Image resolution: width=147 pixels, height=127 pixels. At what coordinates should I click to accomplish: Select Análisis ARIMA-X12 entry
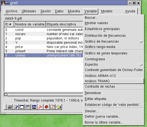[x=114, y=76]
